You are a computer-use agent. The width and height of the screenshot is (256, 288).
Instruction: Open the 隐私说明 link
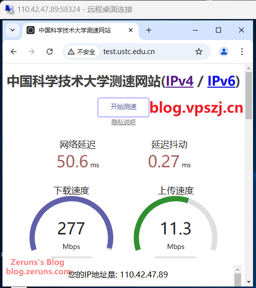[x=123, y=122]
